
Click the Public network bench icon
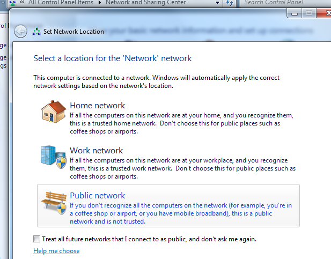[x=53, y=204]
